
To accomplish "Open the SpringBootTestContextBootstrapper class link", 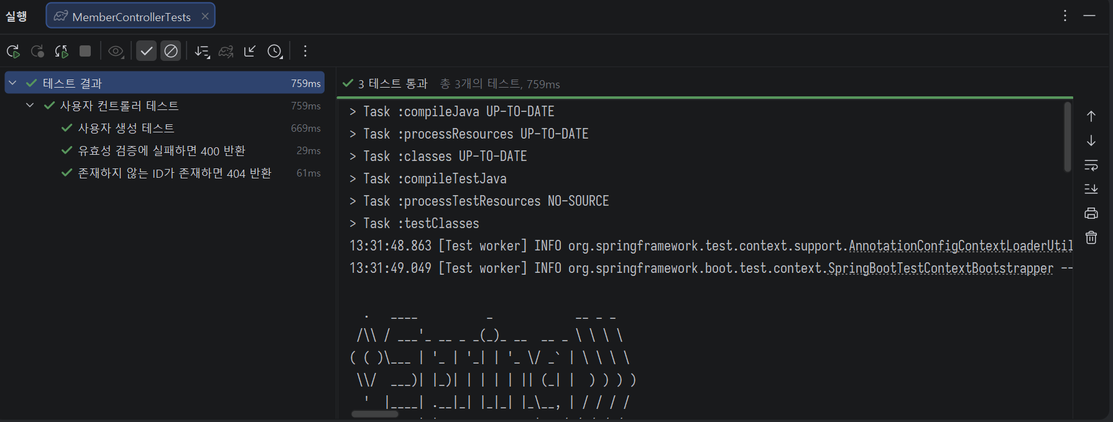I will coord(940,268).
